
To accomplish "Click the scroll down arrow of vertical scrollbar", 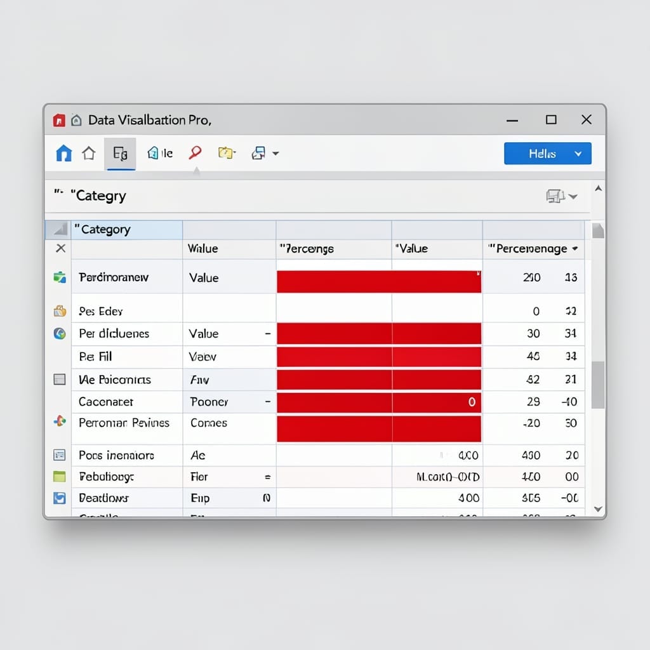I will point(598,509).
